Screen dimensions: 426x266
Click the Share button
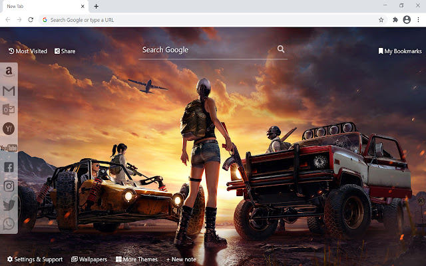point(65,51)
